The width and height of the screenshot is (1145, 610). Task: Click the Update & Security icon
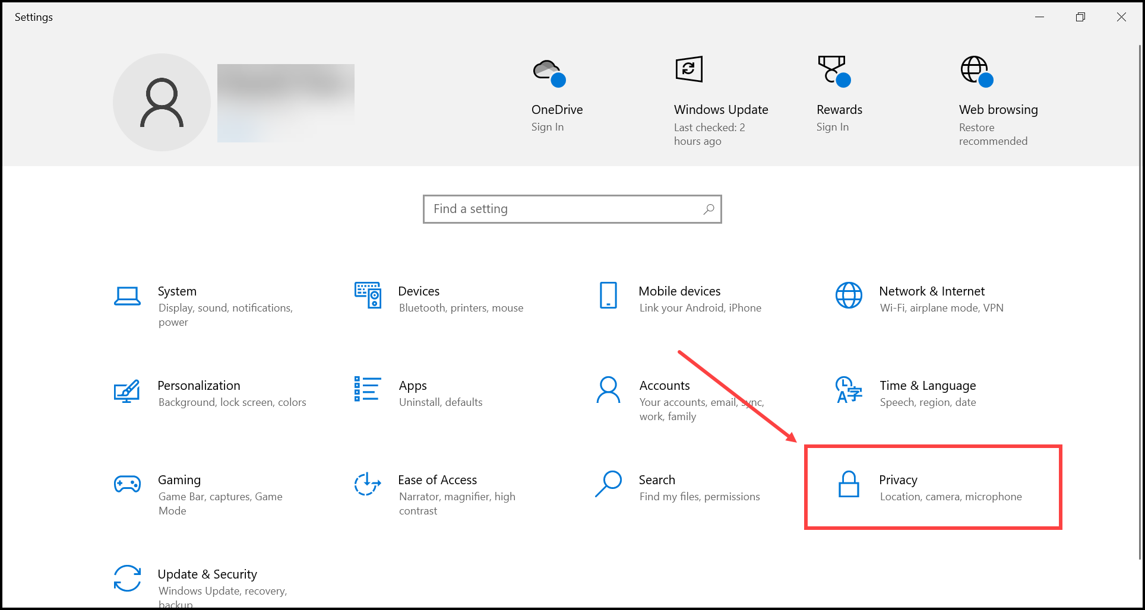point(127,579)
